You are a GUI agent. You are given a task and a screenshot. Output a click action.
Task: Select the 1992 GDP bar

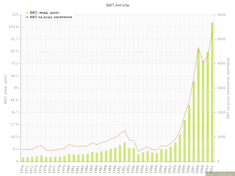coord(125,152)
